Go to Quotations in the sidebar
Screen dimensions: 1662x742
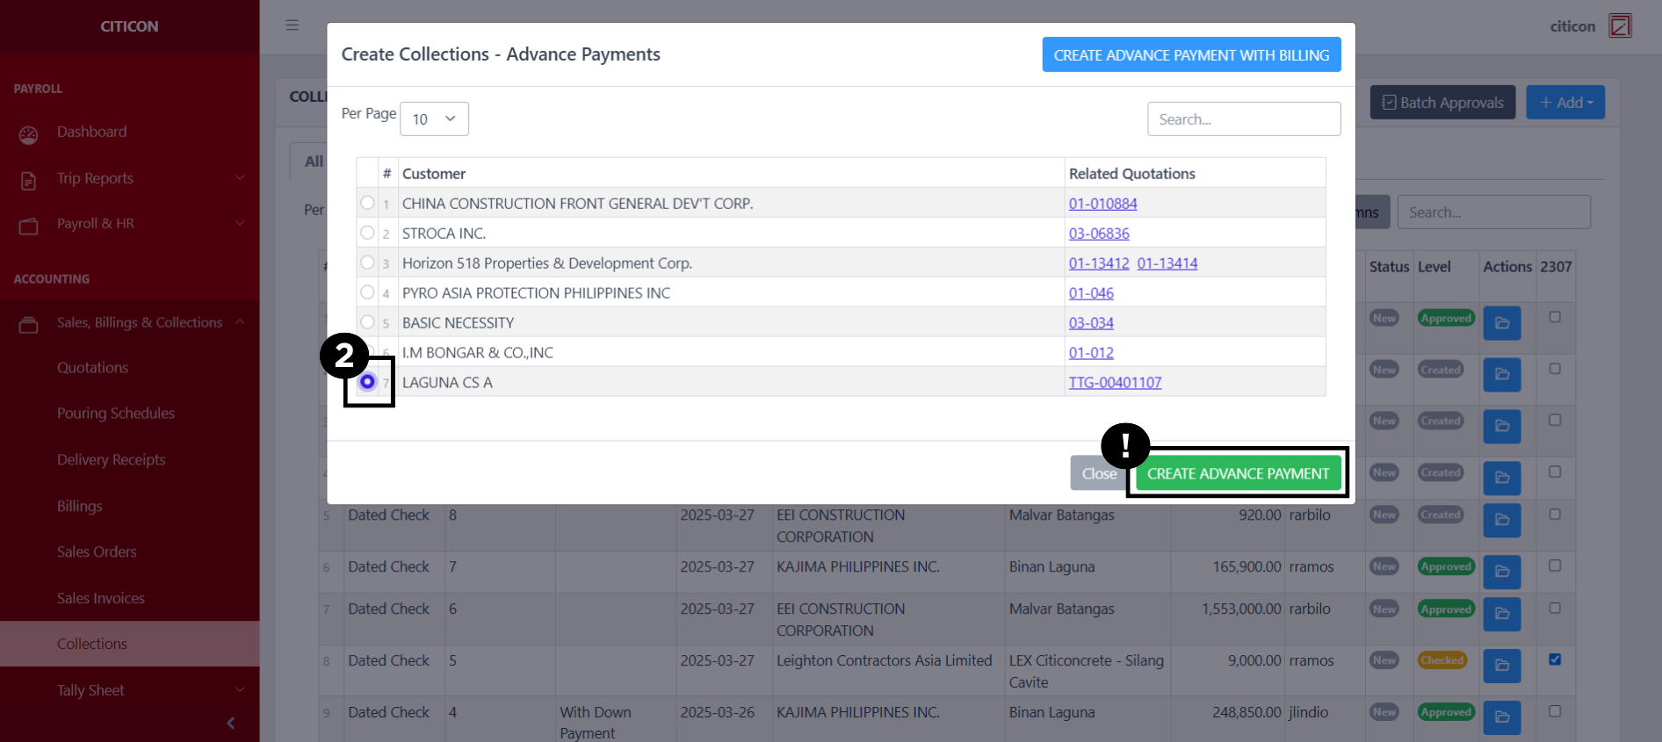[92, 368]
